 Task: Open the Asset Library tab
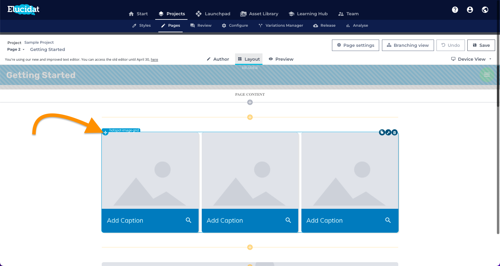tap(259, 14)
